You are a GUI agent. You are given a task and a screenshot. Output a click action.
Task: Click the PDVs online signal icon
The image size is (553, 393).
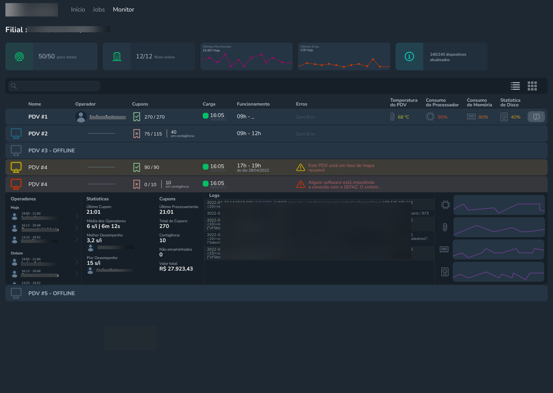click(19, 56)
